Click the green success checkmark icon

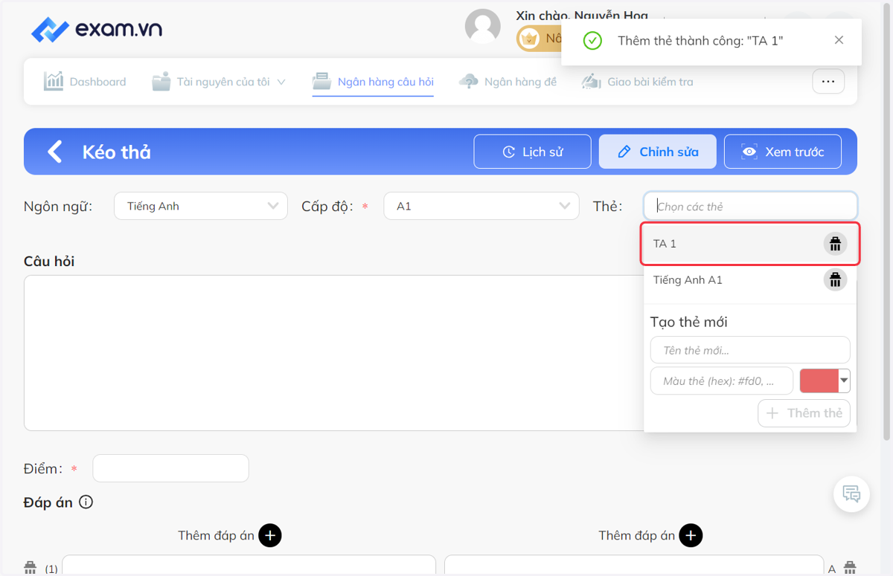click(592, 40)
